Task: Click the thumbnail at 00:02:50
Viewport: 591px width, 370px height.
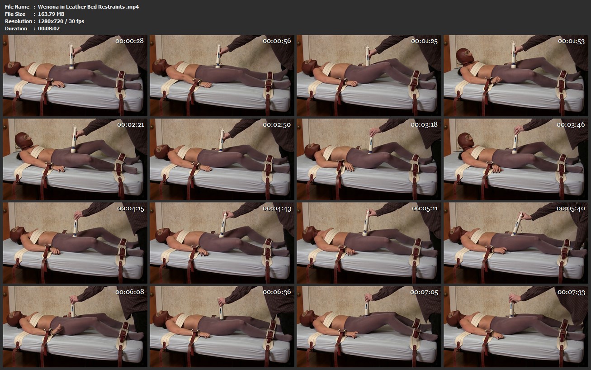Action: [222, 160]
